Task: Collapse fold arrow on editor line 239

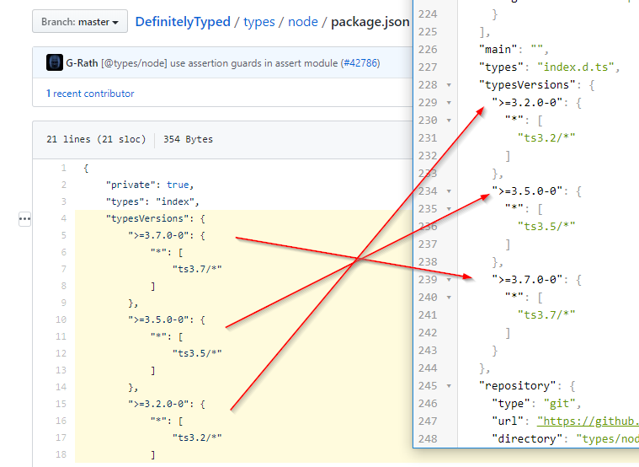Action: point(449,280)
